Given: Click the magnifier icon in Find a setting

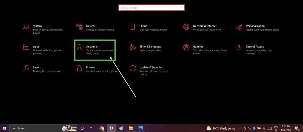Looking at the screenshot, I should pos(182,8).
